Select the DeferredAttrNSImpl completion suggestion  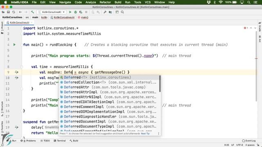(109, 97)
